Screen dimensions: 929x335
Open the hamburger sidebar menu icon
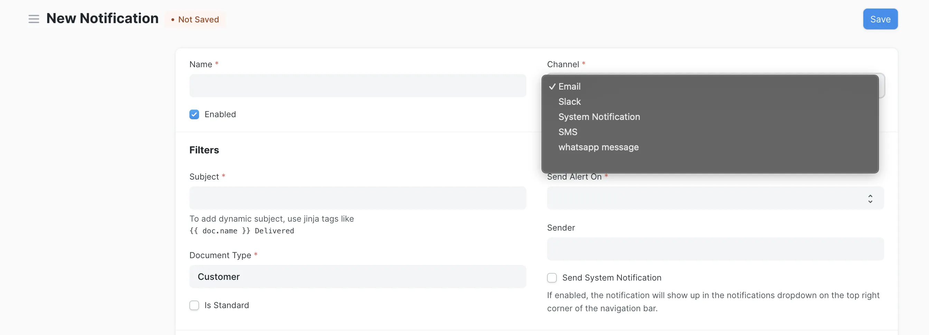34,19
